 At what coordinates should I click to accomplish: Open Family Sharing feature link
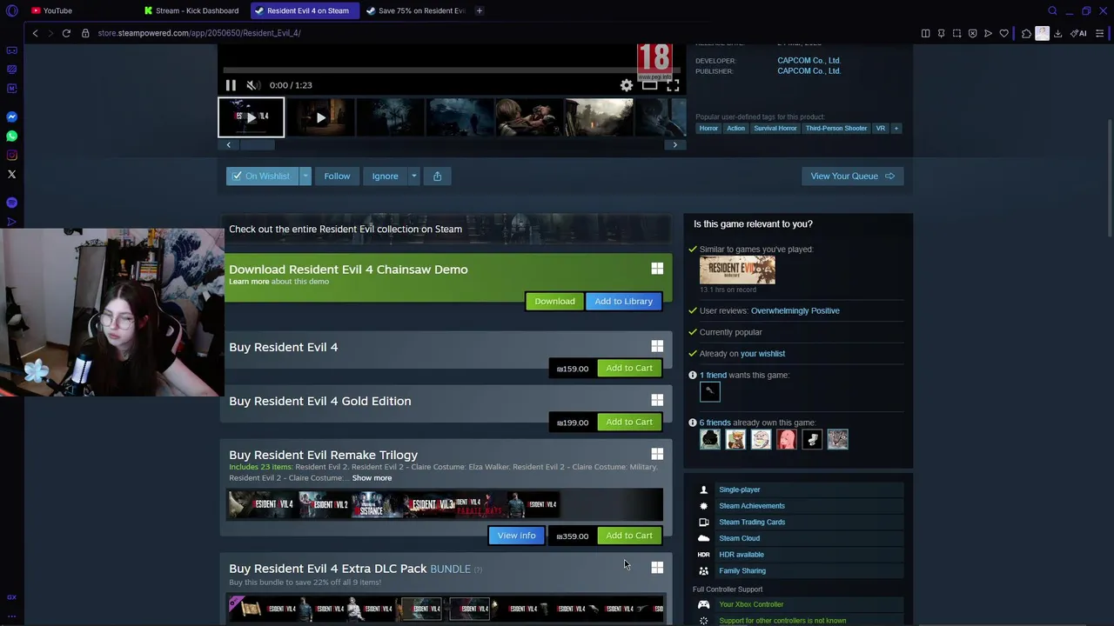(x=742, y=571)
